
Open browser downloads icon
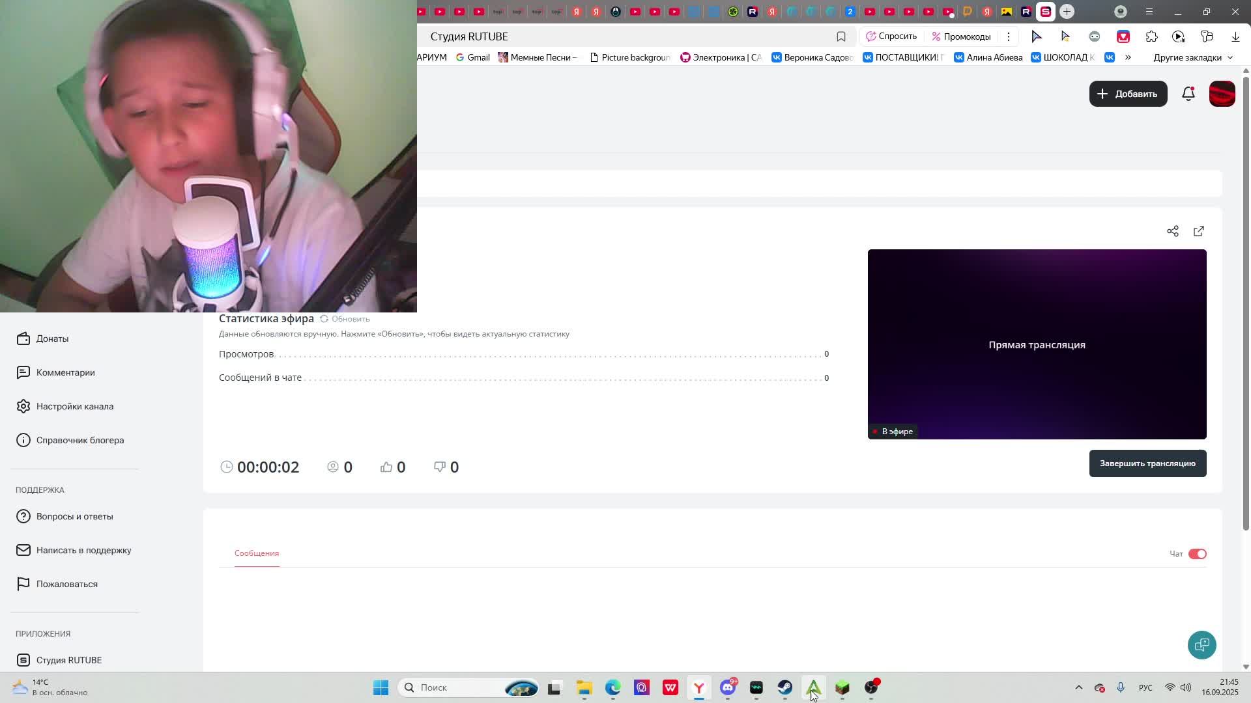[1235, 36]
